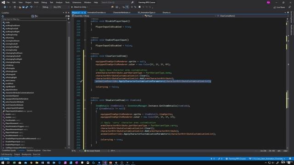
Task: Switch to the CharacterAttribute.cs tab
Action: (122, 12)
